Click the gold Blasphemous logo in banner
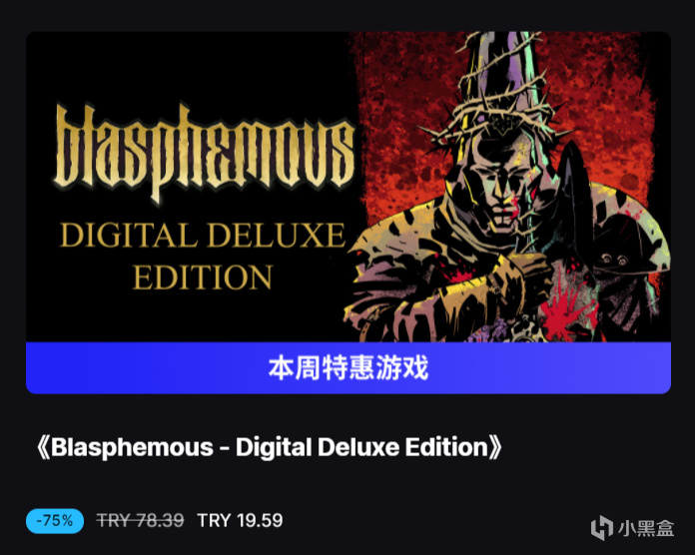The image size is (695, 555). click(204, 153)
